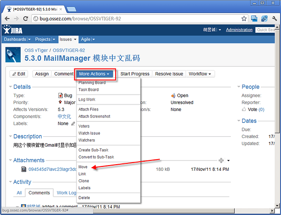
Task: Choose Log Work menu item
Action: coord(108,99)
